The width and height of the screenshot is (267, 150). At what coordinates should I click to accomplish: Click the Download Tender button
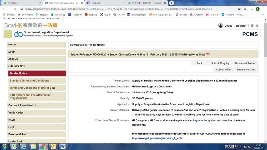click(245, 63)
